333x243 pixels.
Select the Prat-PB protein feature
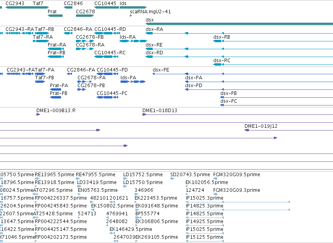56,97
